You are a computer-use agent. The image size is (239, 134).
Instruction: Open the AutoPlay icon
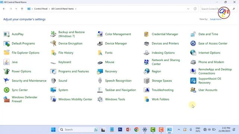[x=7, y=34]
